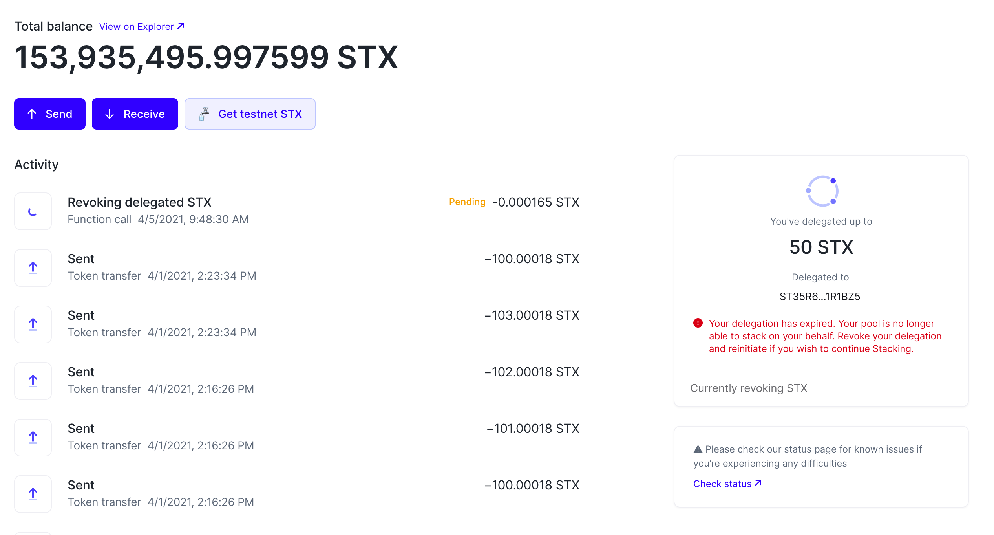Click the Pending status label
Screen dimensions: 994x535
point(467,202)
